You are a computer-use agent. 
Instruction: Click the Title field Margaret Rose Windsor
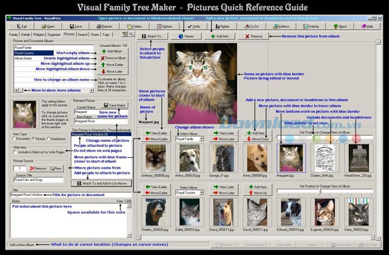pos(71,195)
